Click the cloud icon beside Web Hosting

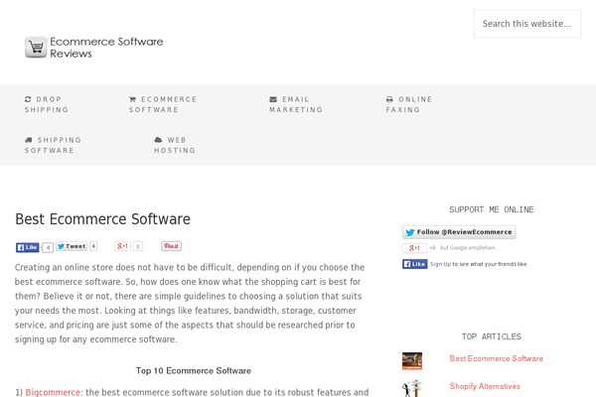click(158, 140)
